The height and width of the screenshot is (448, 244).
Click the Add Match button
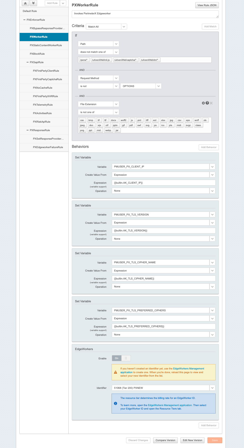coord(210,27)
